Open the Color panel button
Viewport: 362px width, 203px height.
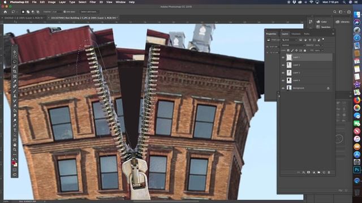321,21
